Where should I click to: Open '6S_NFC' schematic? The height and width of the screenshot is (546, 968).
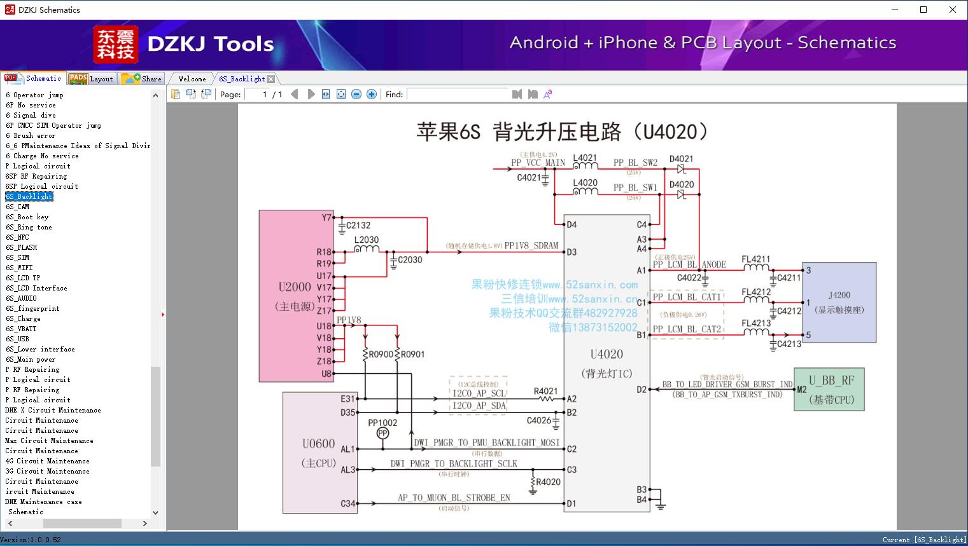coord(17,237)
